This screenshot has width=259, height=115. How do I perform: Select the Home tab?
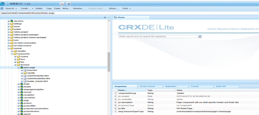pyautogui.click(x=132, y=17)
